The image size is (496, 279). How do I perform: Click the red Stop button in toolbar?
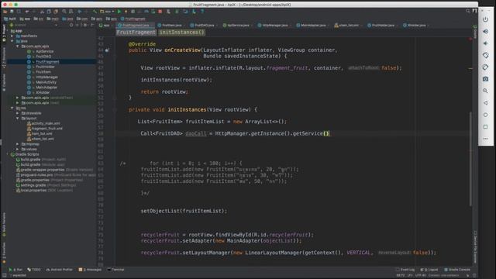click(160, 12)
